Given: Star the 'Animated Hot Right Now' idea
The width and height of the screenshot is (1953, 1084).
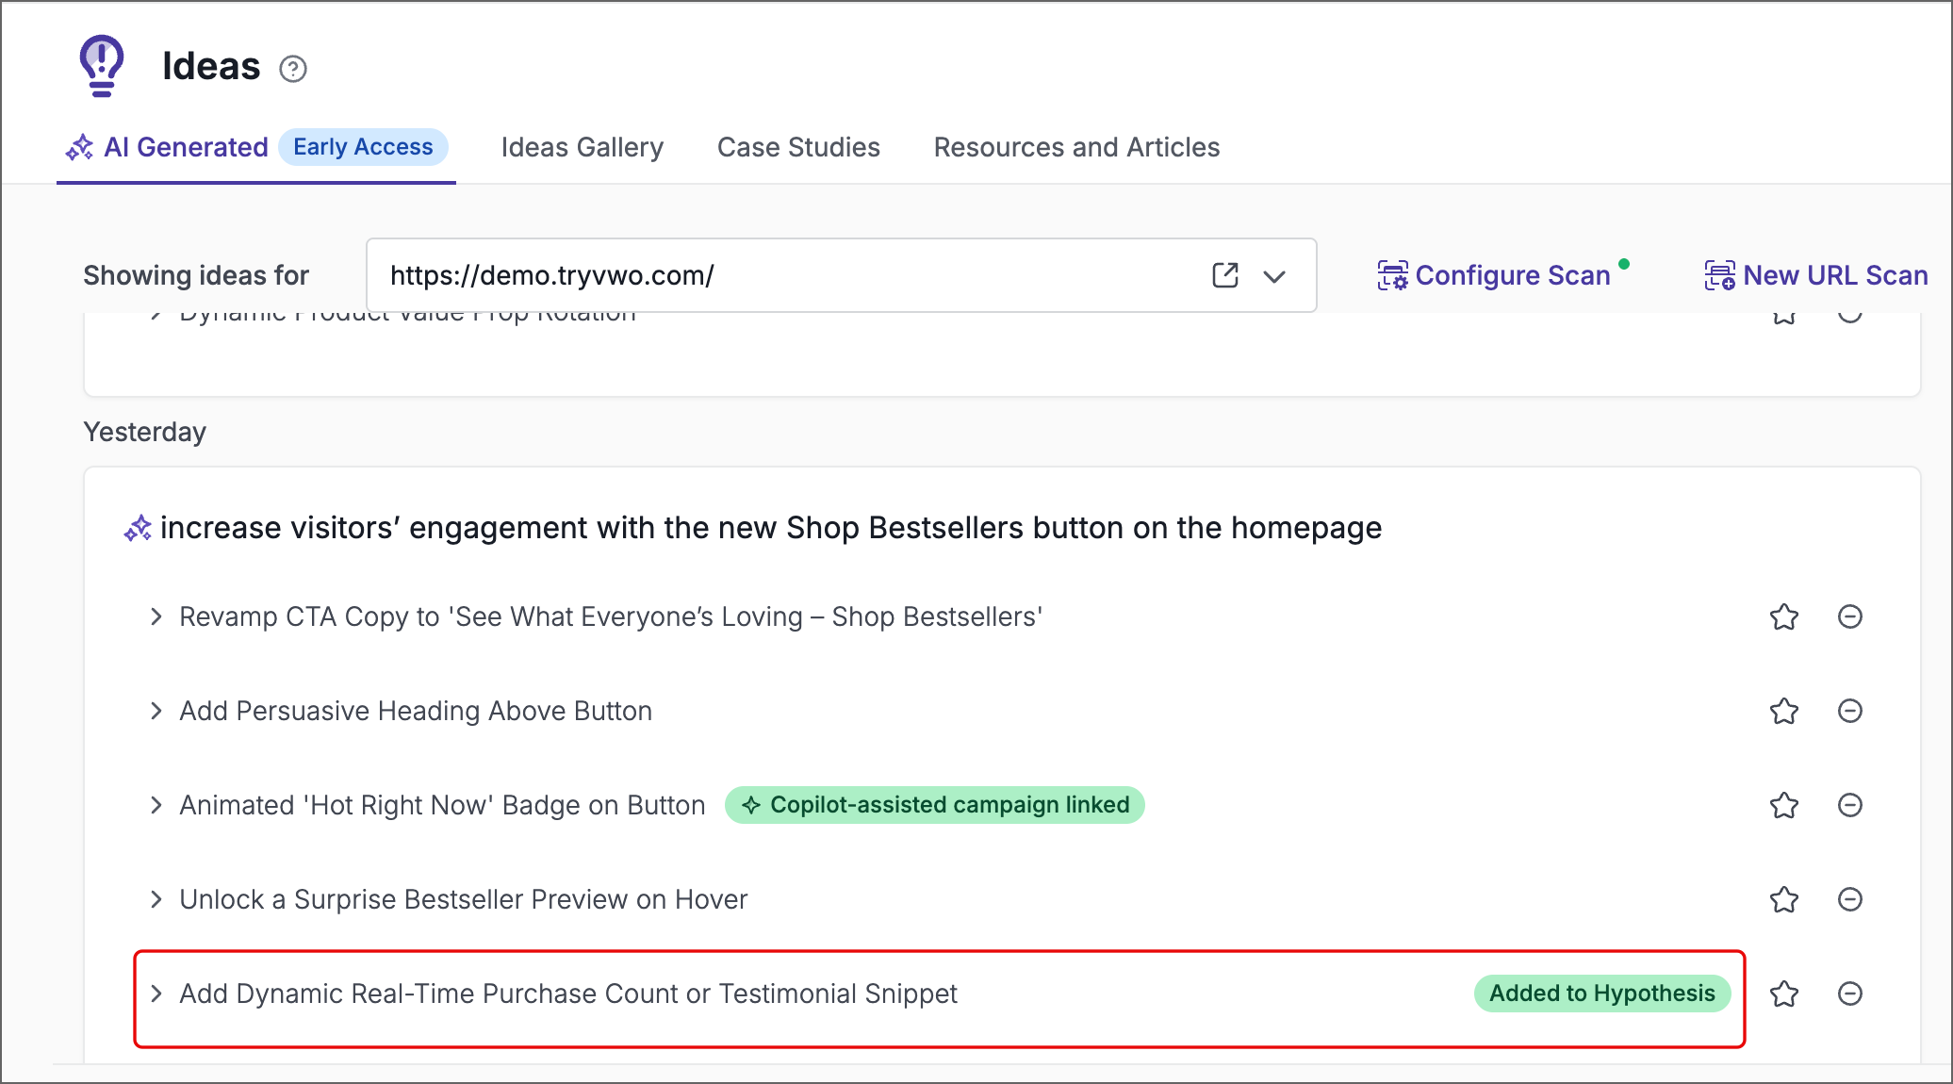Looking at the screenshot, I should pos(1784,805).
